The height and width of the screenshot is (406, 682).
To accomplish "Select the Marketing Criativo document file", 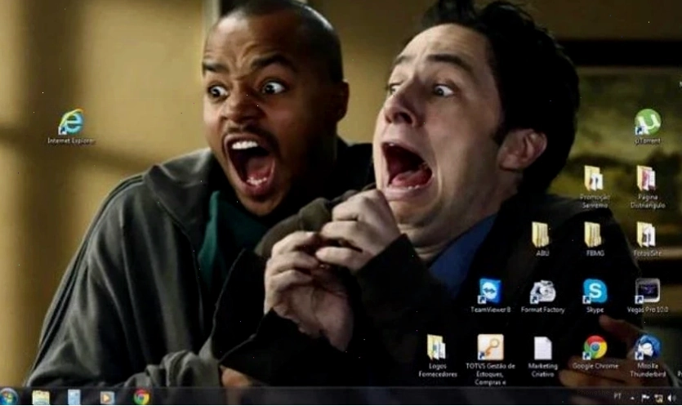I will (542, 356).
